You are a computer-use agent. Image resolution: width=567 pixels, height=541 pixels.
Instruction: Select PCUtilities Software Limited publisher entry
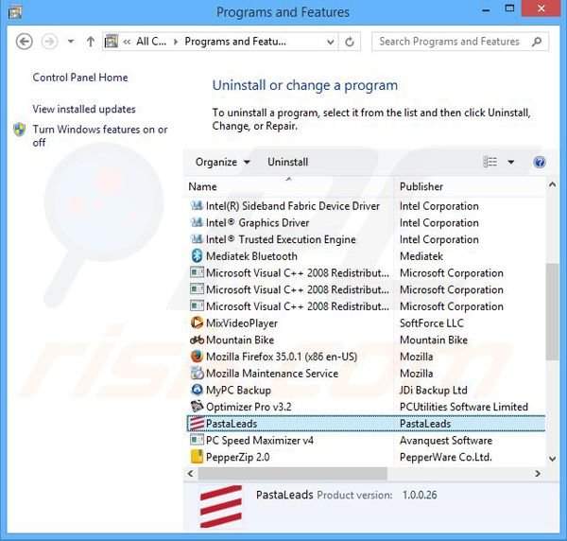464,407
